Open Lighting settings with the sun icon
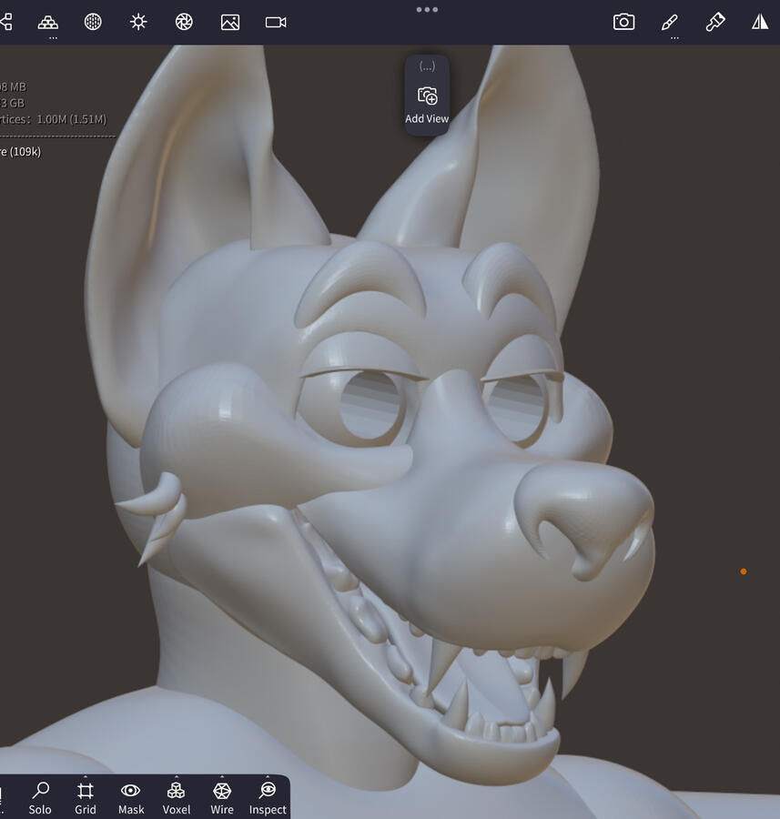Viewport: 780px width, 819px height. 138,22
